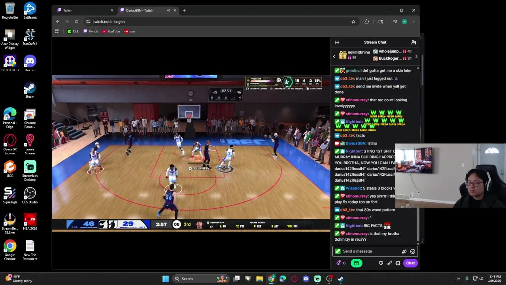Send message with purple Chat button

[x=410, y=263]
